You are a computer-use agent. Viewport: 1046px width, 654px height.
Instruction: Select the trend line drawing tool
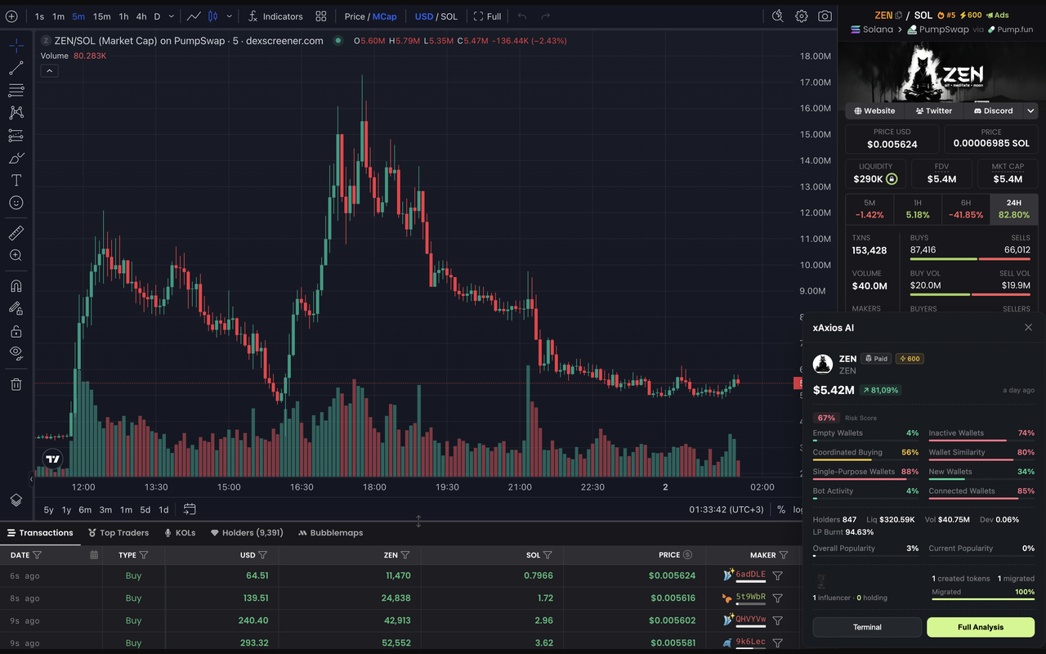16,68
